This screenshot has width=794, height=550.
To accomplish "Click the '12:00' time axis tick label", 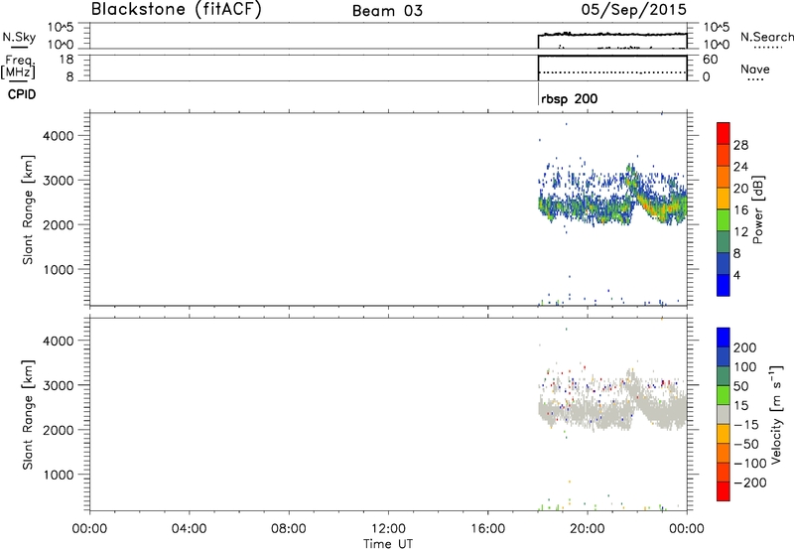I will tap(388, 529).
